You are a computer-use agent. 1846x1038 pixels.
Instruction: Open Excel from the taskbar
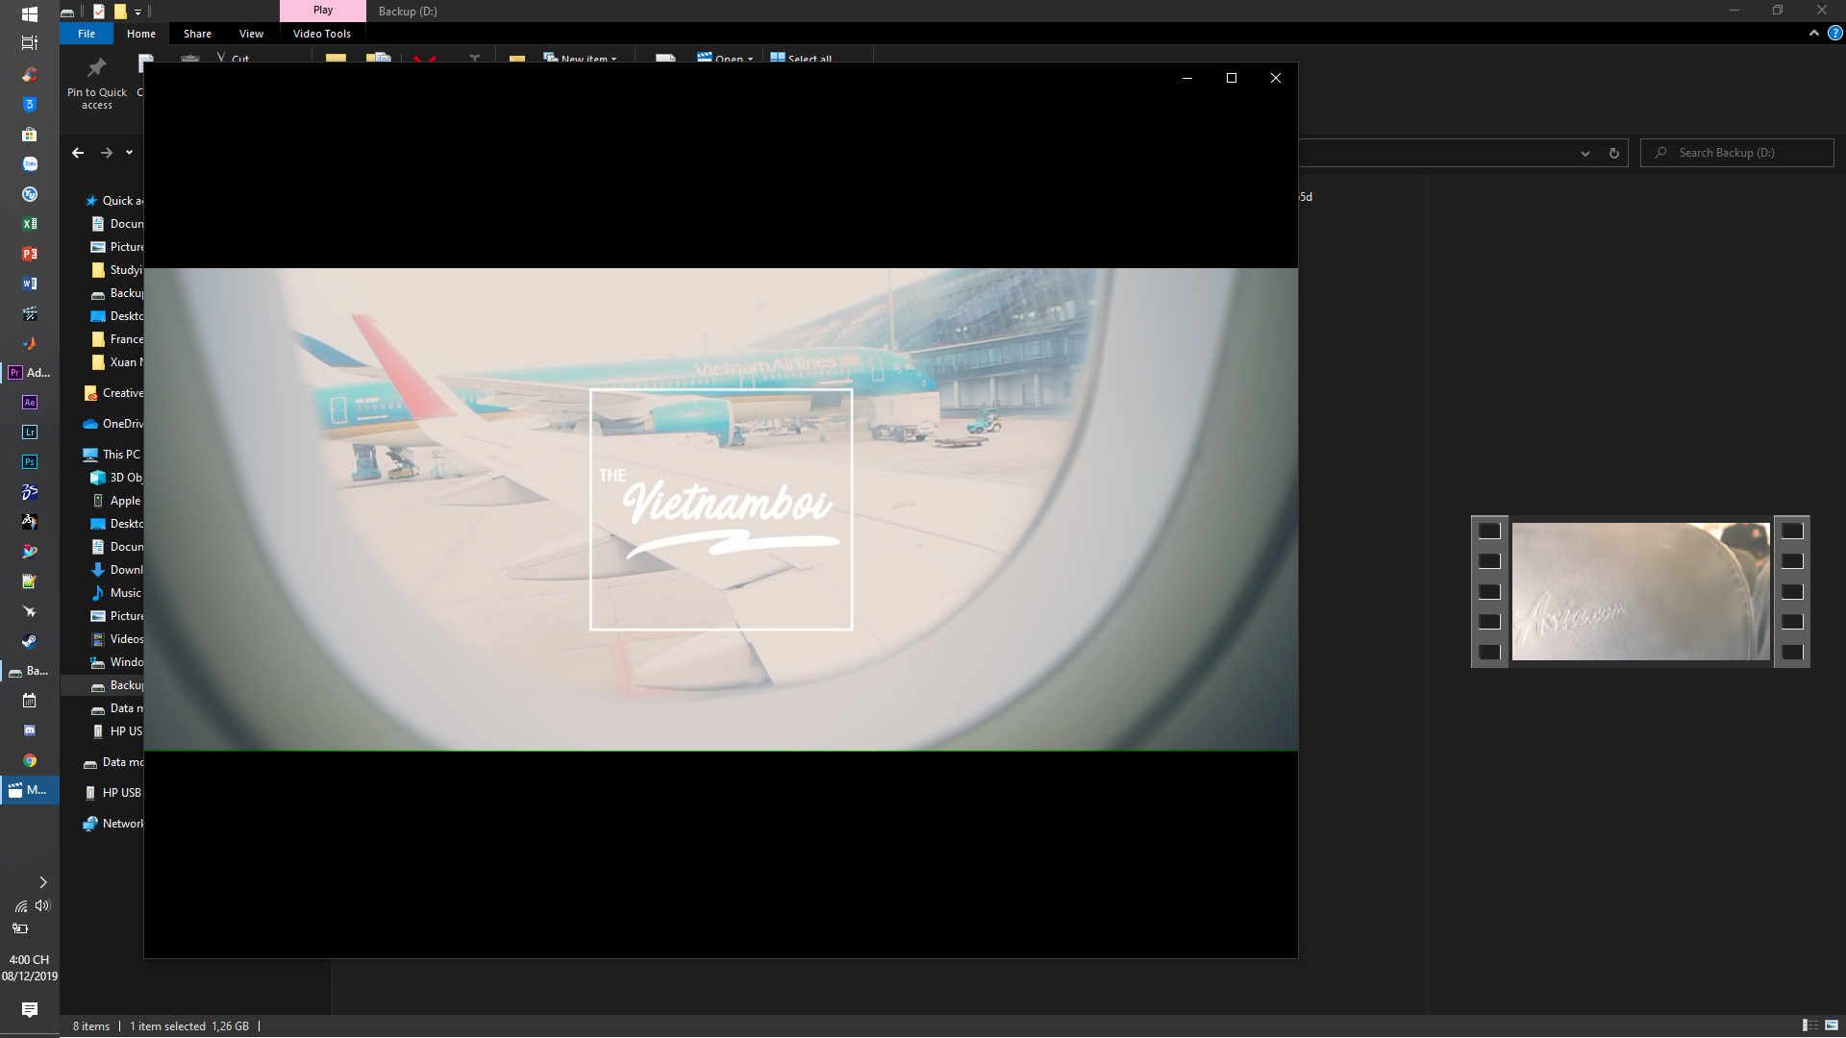pos(30,224)
